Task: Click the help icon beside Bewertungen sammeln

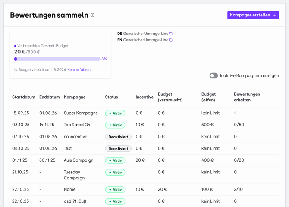Action: (x=92, y=15)
